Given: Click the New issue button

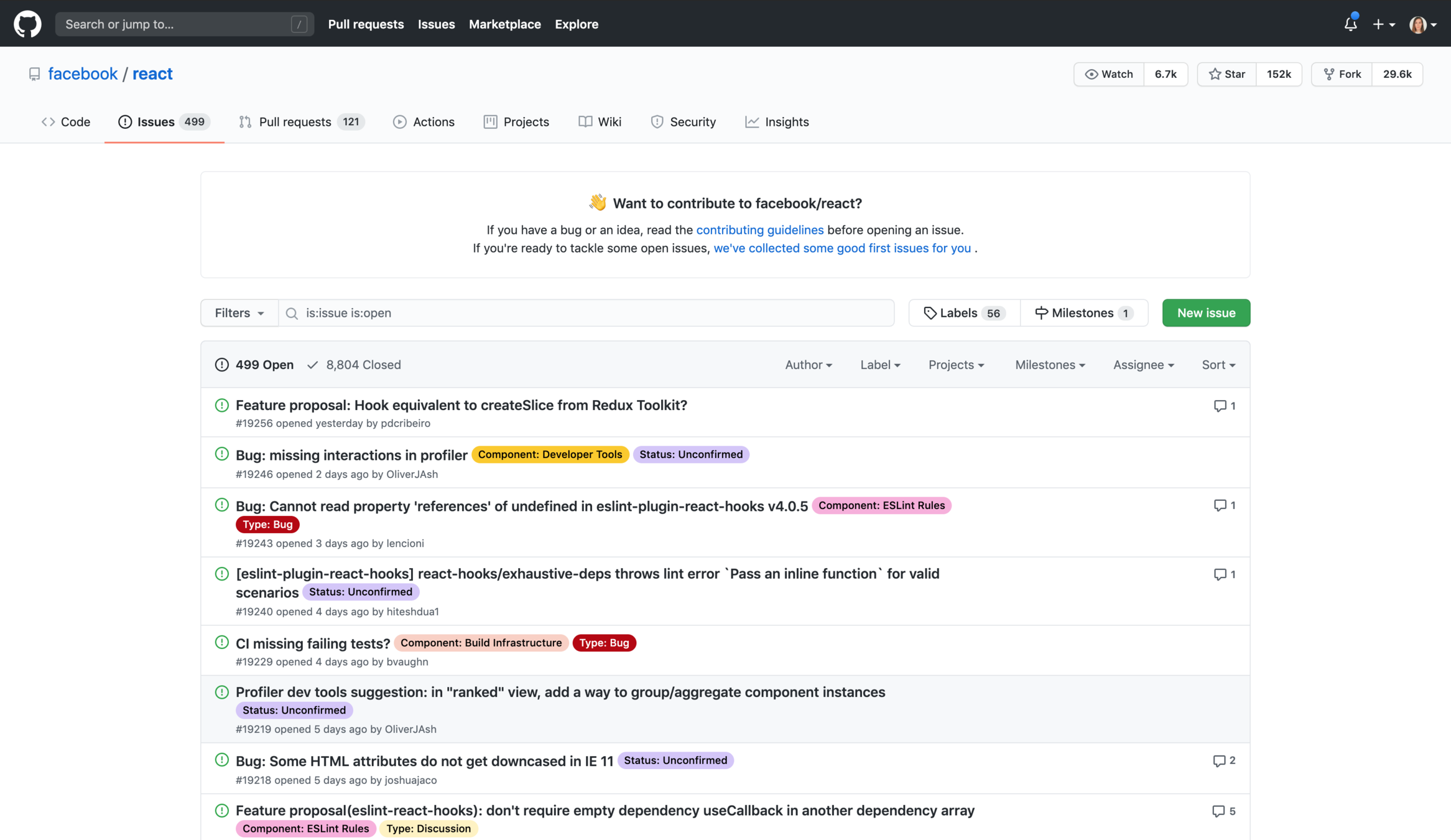Looking at the screenshot, I should [1205, 313].
